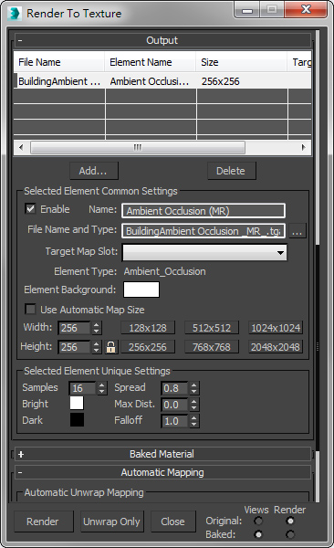Viewport: 334px width, 548px height.
Task: Click the Max Dist. value field
Action: tap(175, 405)
